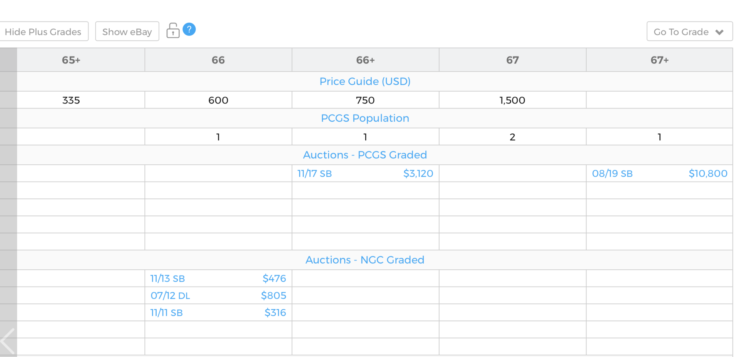Click the unlock padlock icon
Screen dimensions: 739x357
click(173, 30)
